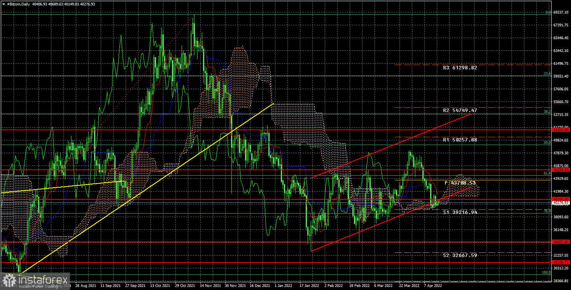Click the 11 Sep 2021 date label

pos(110,285)
